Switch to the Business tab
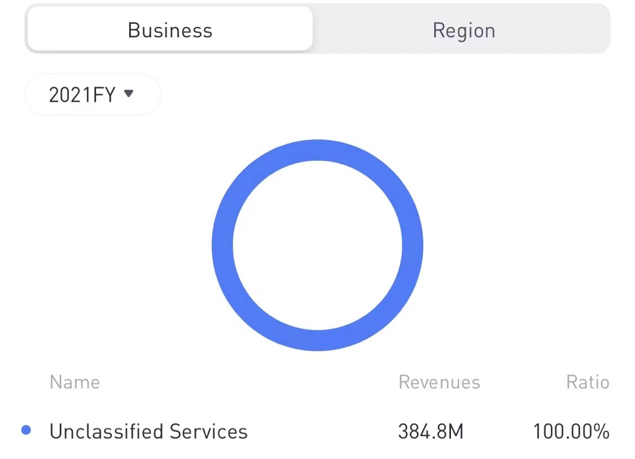This screenshot has height=459, width=635. coord(170,29)
